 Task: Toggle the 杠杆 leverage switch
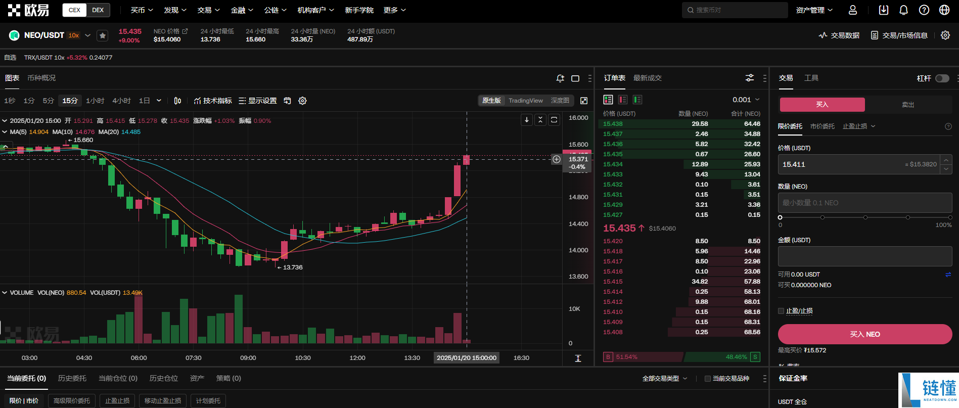[942, 78]
